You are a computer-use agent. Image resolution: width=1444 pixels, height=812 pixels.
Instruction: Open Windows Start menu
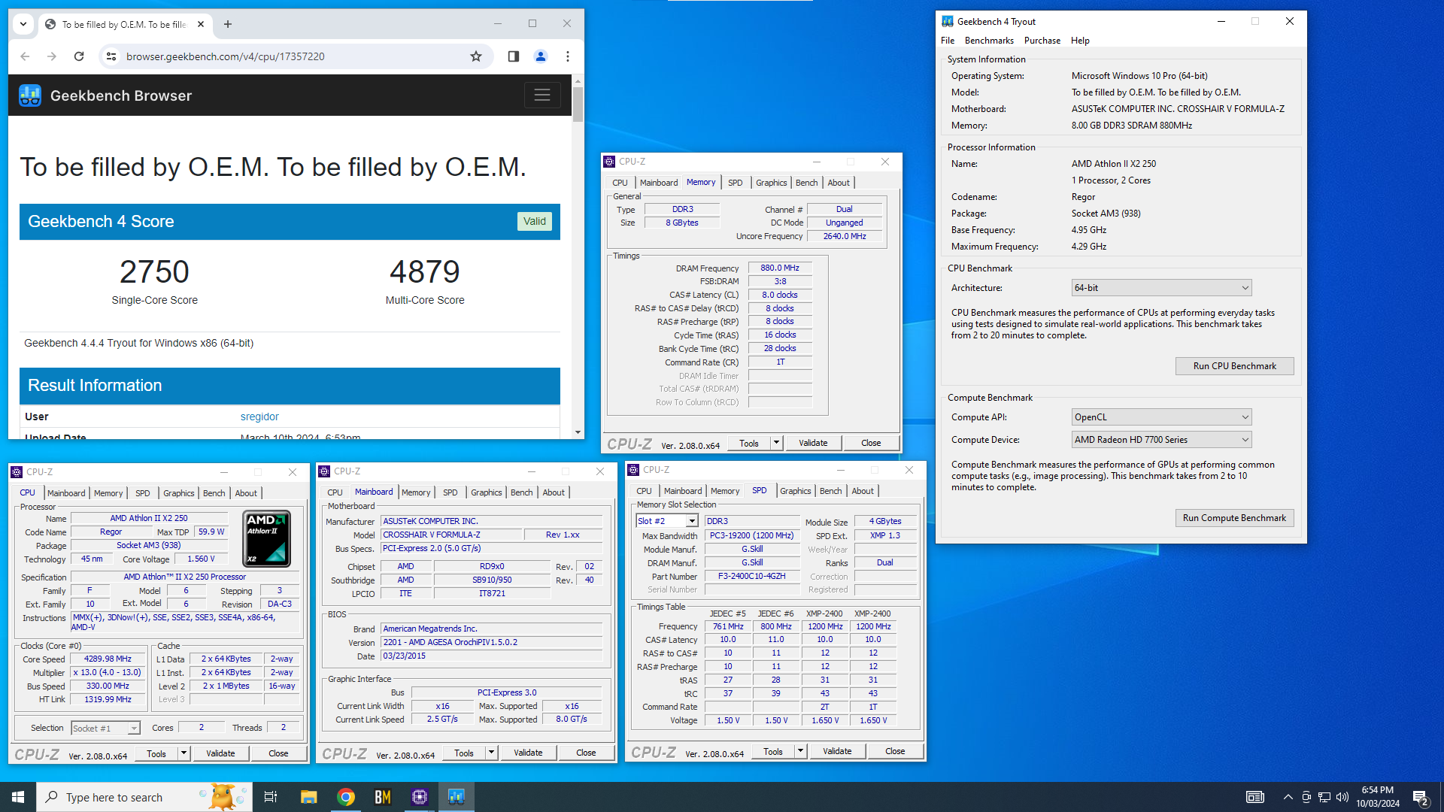[x=18, y=797]
